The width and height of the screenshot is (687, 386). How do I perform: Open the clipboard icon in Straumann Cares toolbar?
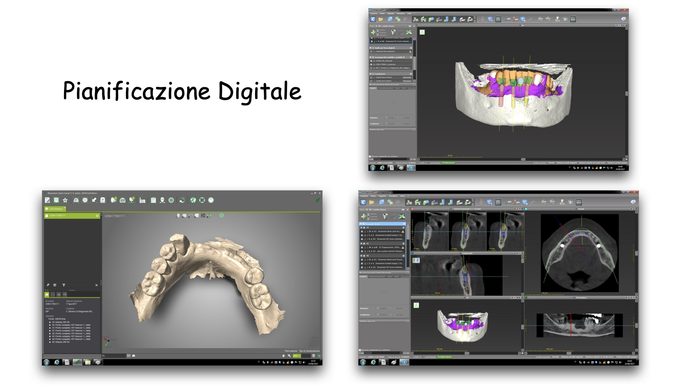[x=154, y=200]
